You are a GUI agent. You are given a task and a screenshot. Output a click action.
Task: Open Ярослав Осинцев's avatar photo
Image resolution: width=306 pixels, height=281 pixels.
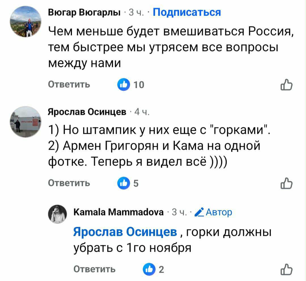[x=25, y=121]
